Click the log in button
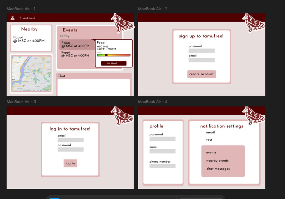 pyautogui.click(x=70, y=163)
